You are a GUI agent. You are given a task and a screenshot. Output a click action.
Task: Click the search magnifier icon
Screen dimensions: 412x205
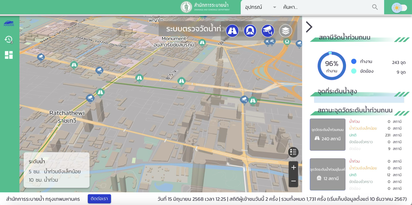point(375,7)
